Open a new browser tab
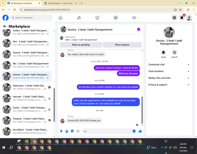This screenshot has width=197, height=154. click(x=82, y=3)
